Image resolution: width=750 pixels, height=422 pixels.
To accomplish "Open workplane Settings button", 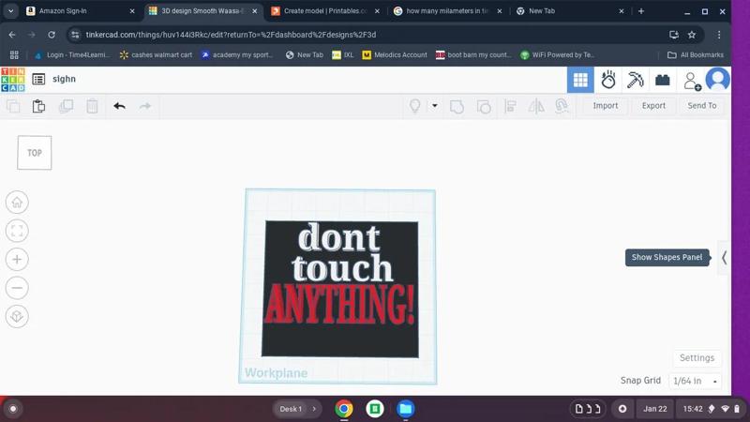I will pyautogui.click(x=697, y=358).
